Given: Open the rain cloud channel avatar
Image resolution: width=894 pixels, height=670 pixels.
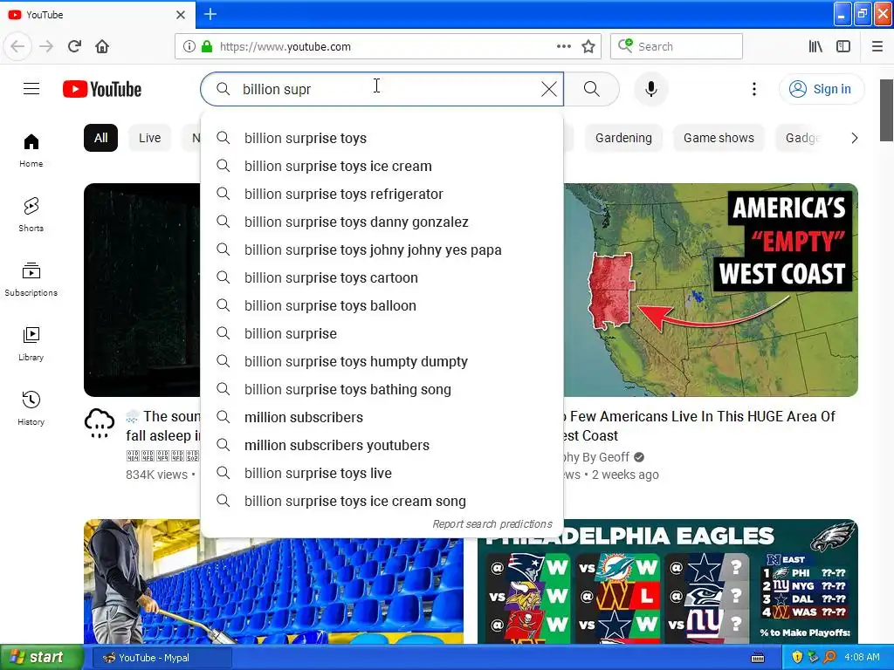Looking at the screenshot, I should (x=100, y=423).
